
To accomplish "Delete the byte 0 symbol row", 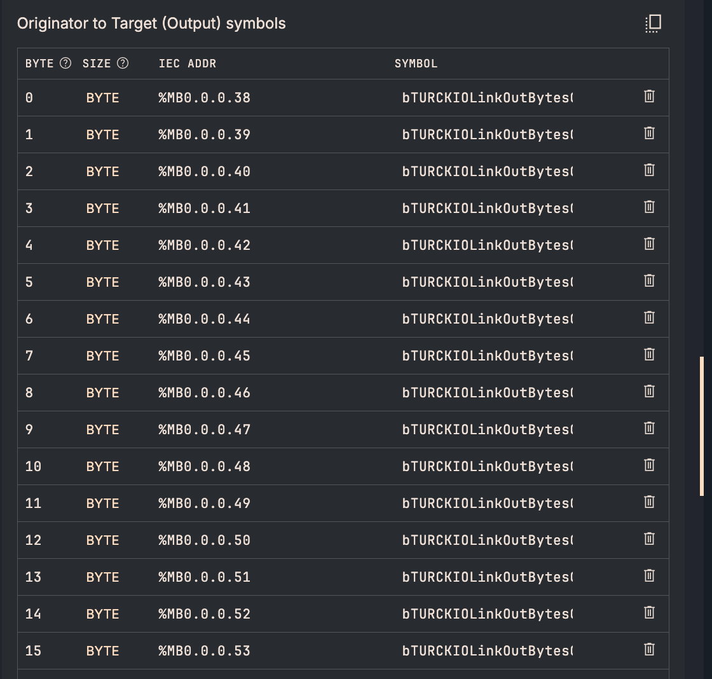I will 649,97.
